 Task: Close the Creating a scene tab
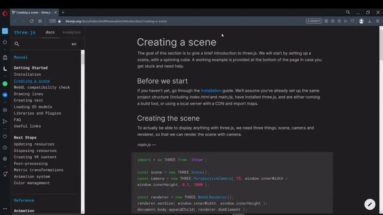(x=56, y=13)
